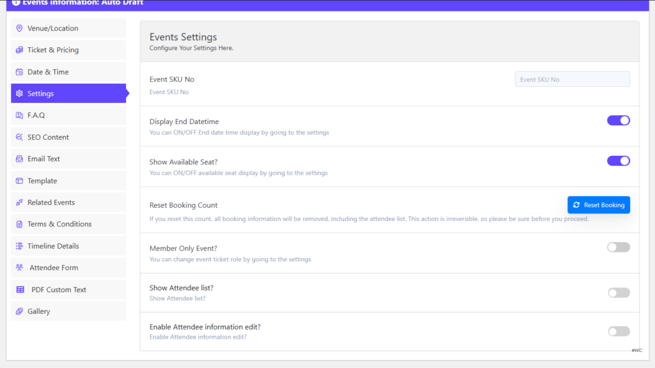Click the Related Events link icon
This screenshot has height=368, width=655.
[19, 202]
